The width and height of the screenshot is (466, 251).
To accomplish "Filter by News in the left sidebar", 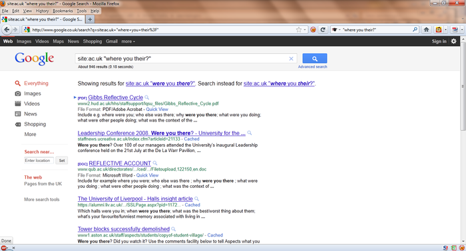I will (31, 114).
